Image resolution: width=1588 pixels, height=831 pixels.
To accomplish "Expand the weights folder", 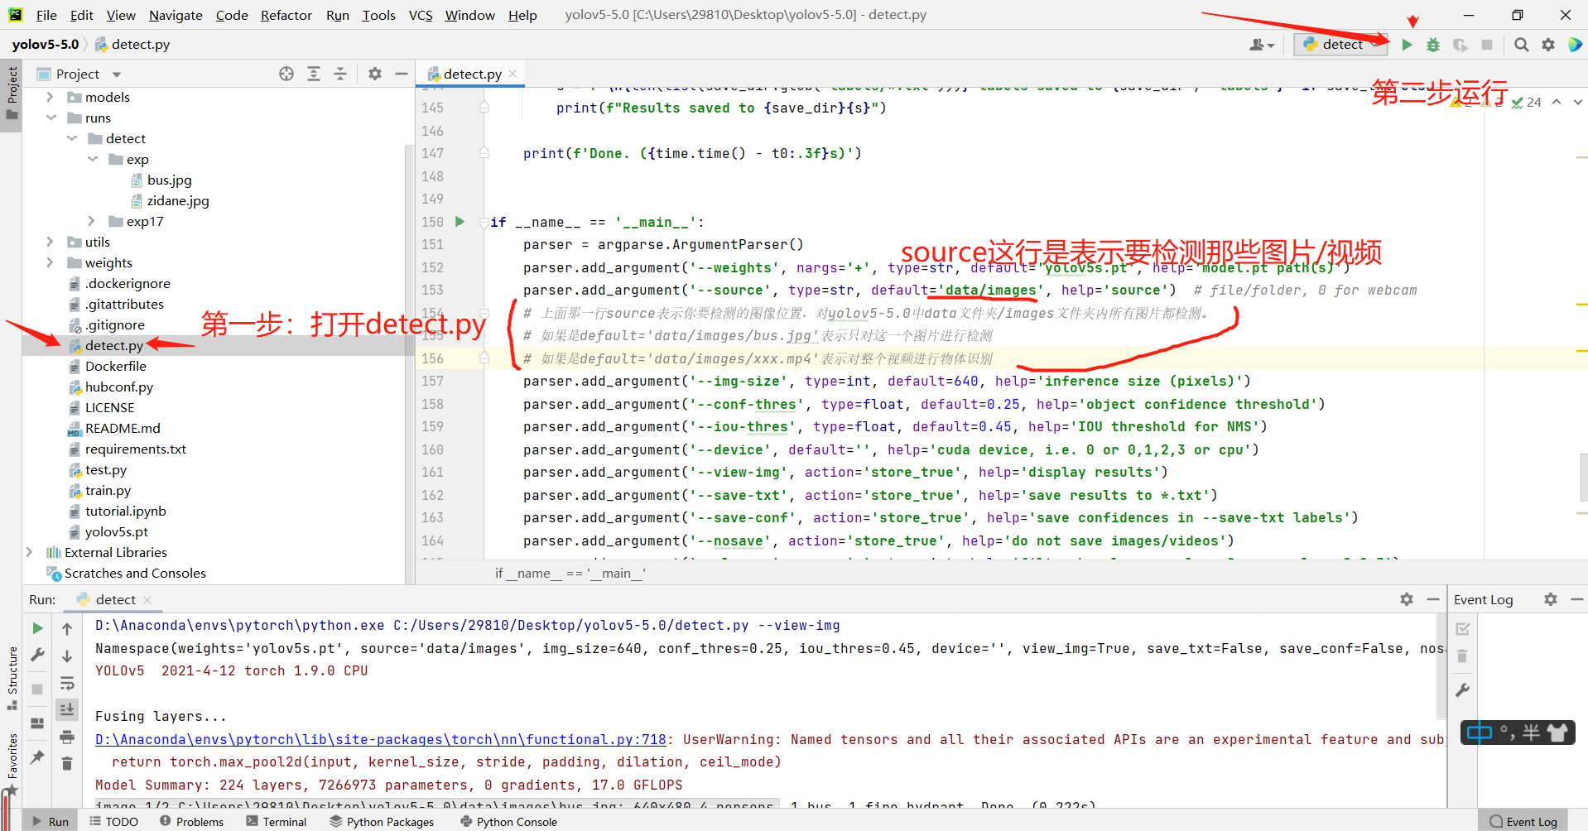I will (50, 262).
